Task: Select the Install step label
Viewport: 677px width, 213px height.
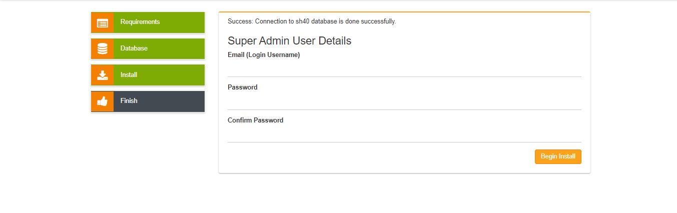Action: click(129, 75)
